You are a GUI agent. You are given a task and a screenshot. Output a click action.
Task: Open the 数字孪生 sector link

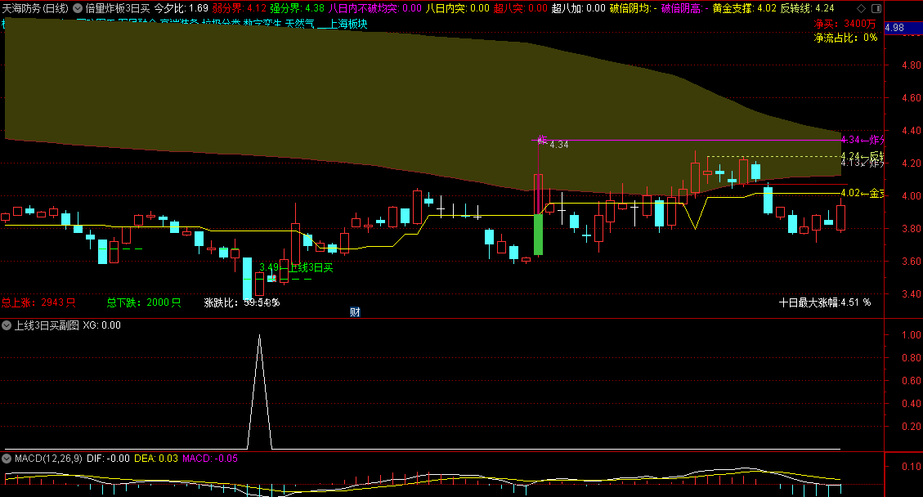(262, 25)
